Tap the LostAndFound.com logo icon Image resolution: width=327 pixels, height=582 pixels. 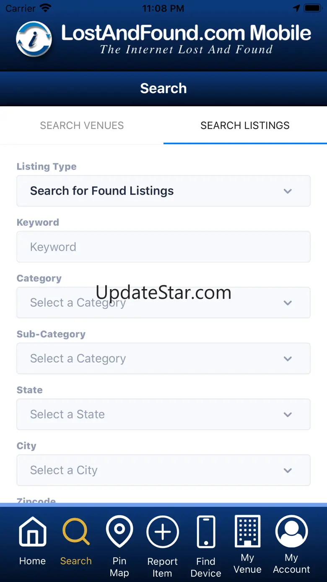point(34,39)
